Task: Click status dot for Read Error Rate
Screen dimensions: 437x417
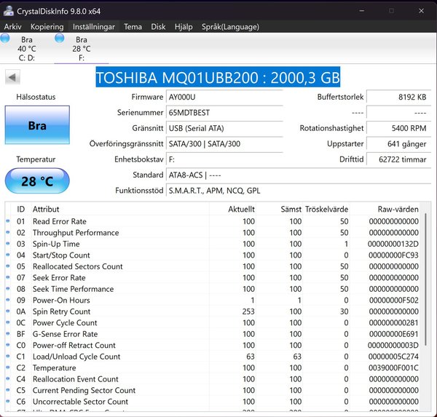Action: [x=8, y=221]
